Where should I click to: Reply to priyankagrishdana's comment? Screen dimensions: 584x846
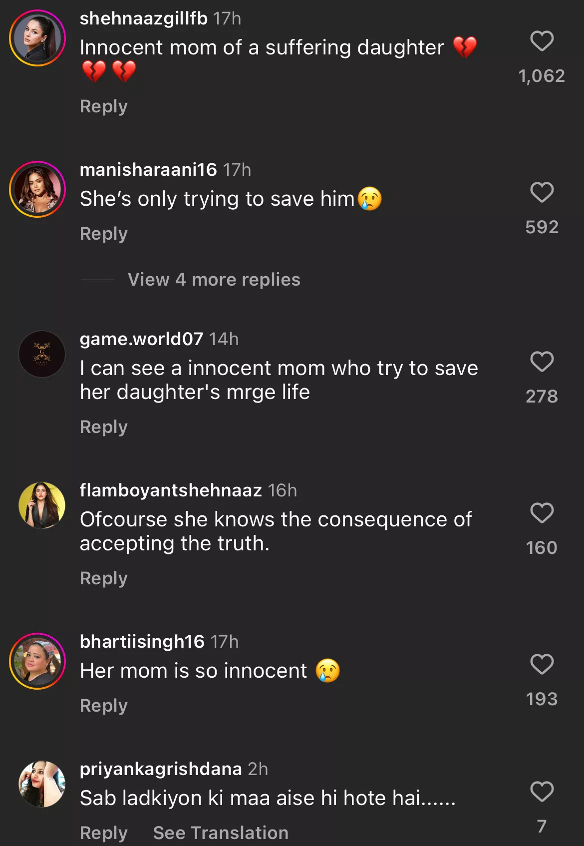tap(104, 833)
